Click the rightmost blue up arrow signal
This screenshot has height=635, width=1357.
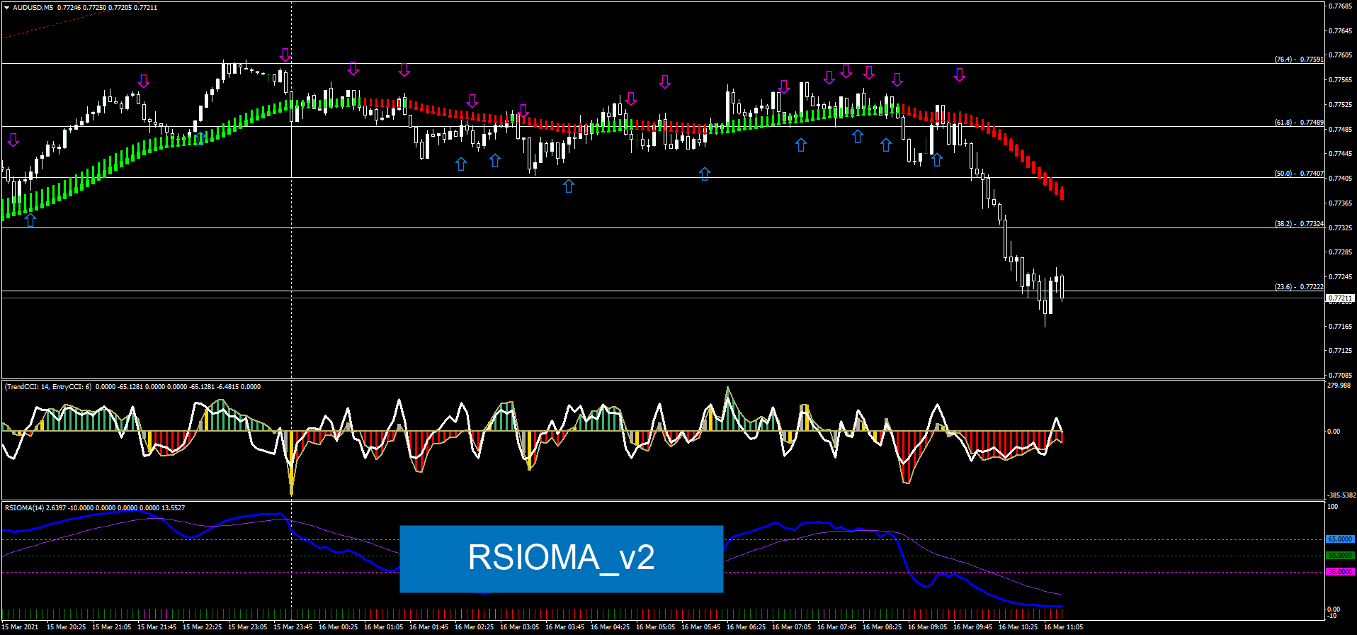pos(937,159)
